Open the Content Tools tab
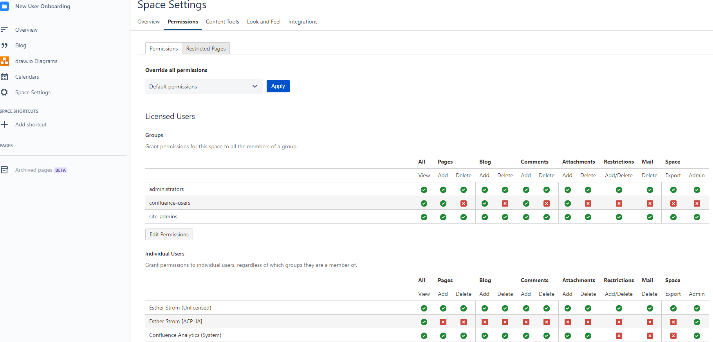The width and height of the screenshot is (713, 342). pos(222,22)
